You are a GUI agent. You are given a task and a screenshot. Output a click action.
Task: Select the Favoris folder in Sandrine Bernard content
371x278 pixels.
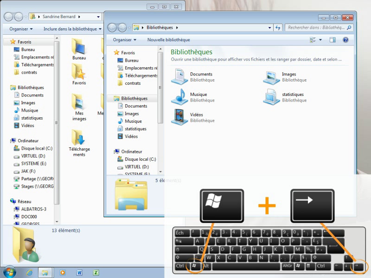79,74
